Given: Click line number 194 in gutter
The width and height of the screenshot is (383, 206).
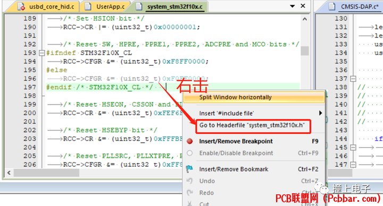Looking at the screenshot, I should [30, 62].
